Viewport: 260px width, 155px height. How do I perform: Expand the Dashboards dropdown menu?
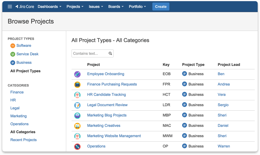[x=49, y=7]
